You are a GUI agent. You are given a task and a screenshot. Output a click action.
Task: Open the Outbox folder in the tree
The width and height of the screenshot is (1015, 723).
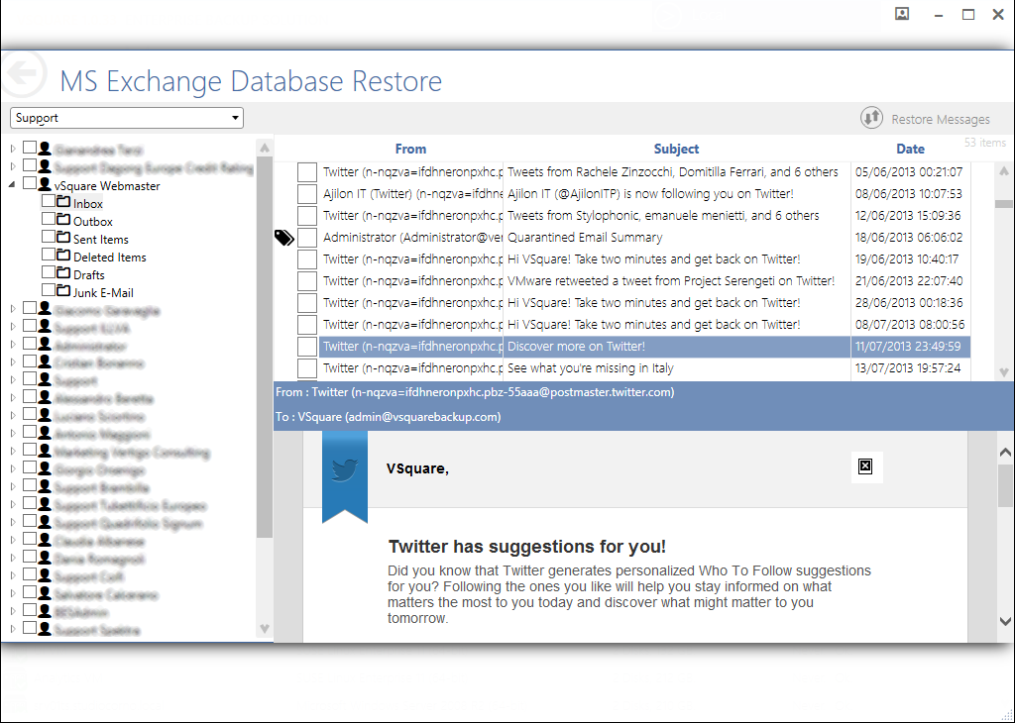pos(92,222)
